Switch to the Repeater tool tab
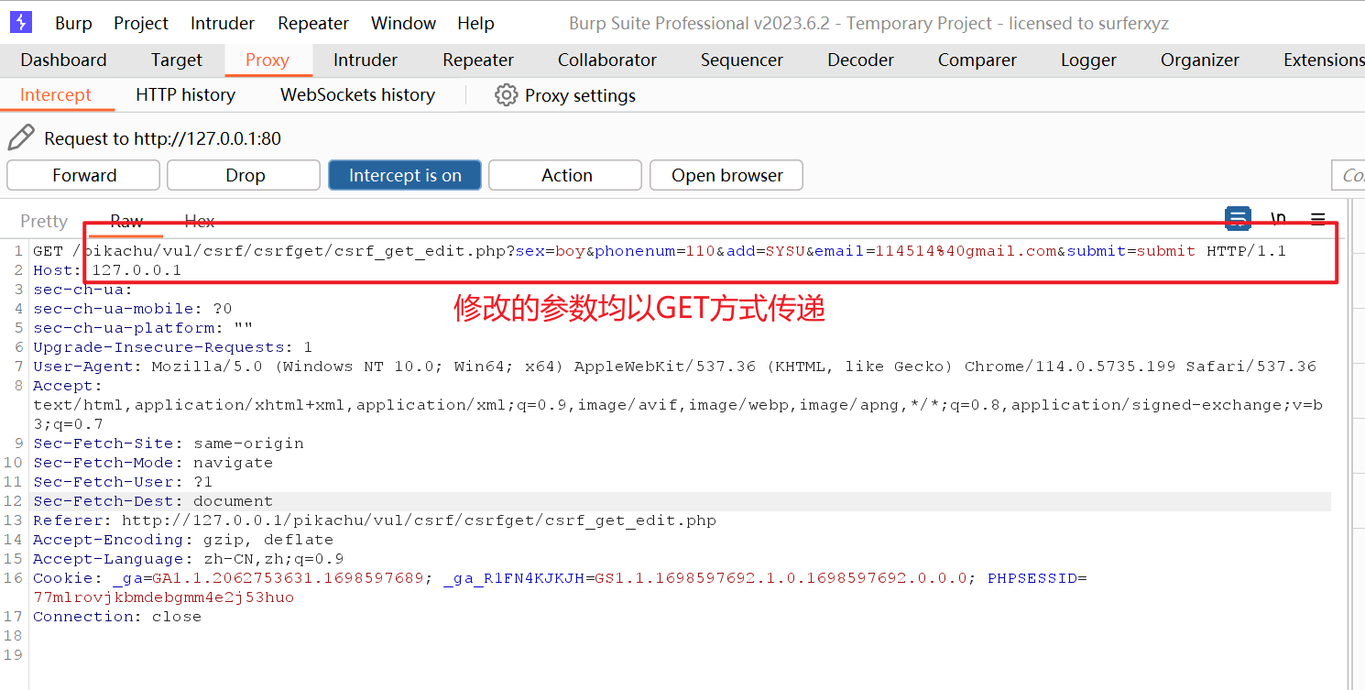Screen dimensions: 1365x690 click(477, 60)
